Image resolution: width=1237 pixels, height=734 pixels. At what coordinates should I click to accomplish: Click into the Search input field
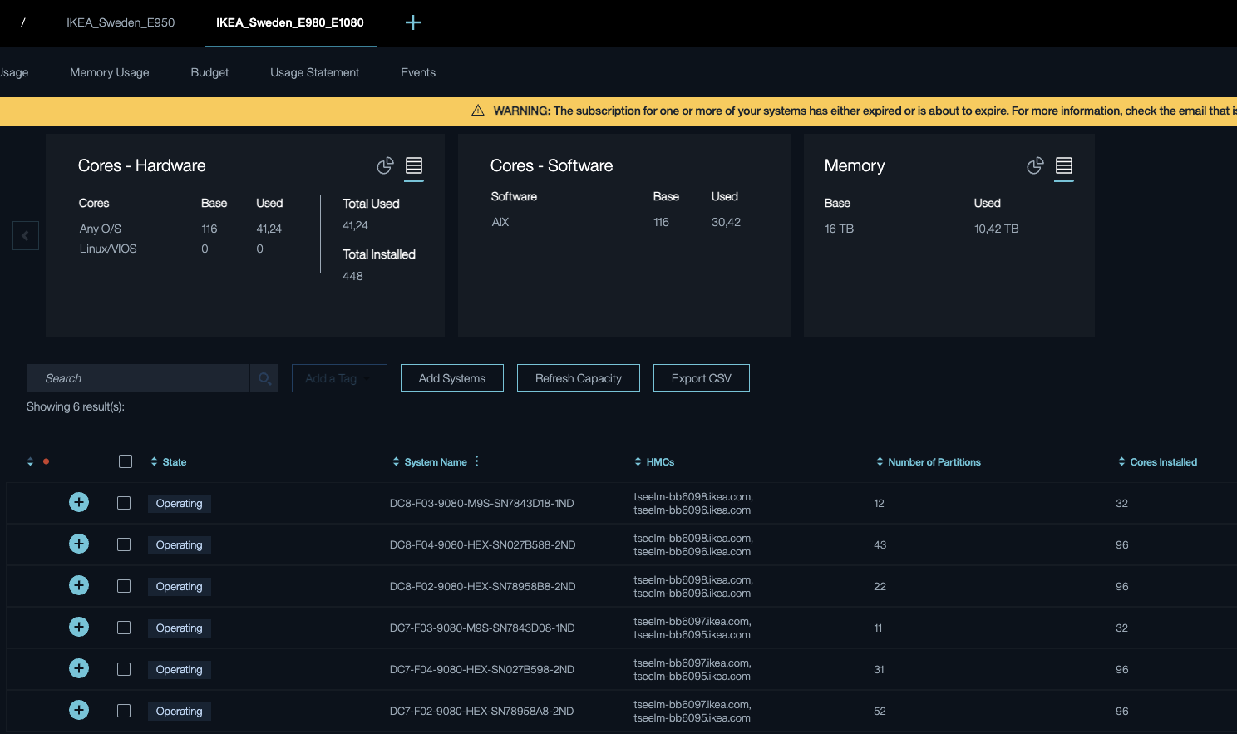click(137, 378)
